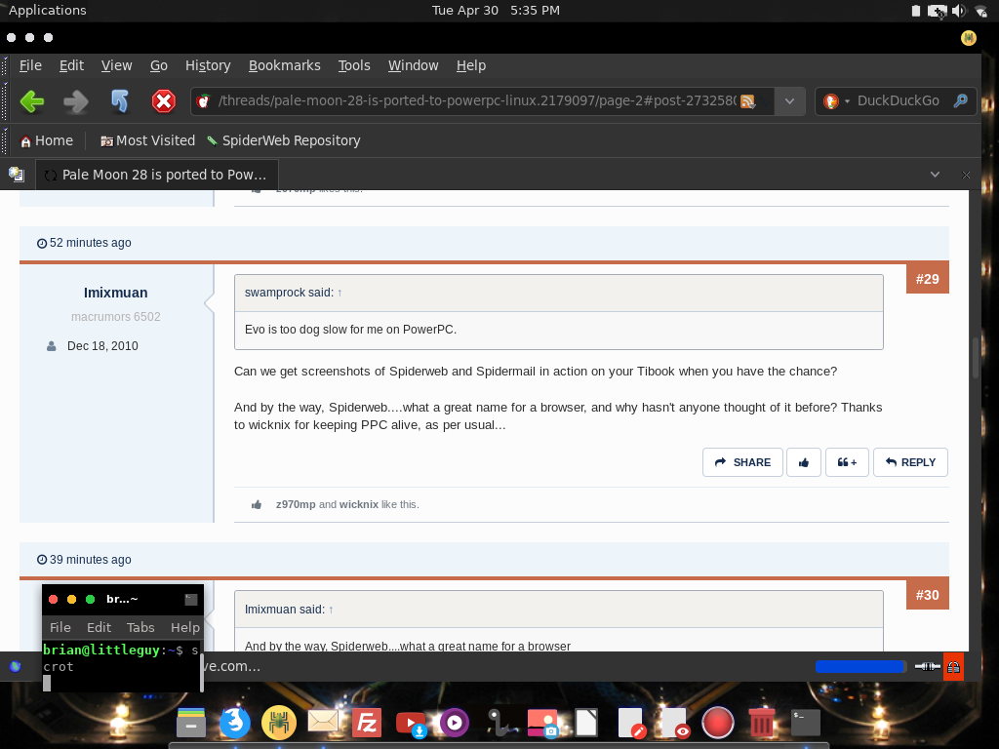Open the File menu in browser
The image size is (999, 749).
(x=30, y=65)
